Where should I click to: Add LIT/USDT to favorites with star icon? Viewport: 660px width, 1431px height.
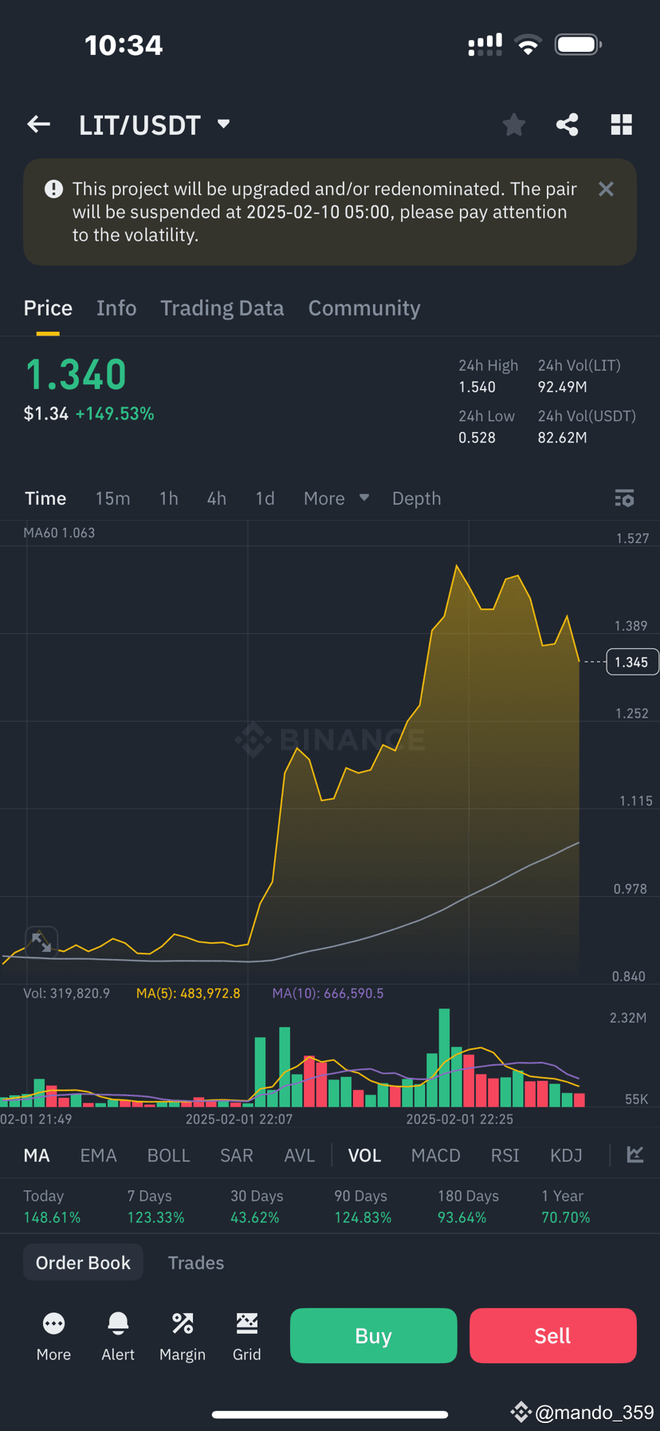[x=514, y=124]
